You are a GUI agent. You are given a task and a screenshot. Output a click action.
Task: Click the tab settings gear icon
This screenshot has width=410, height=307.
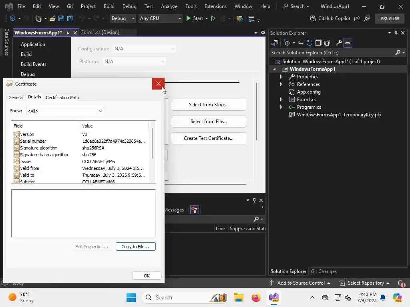pyautogui.click(x=263, y=32)
